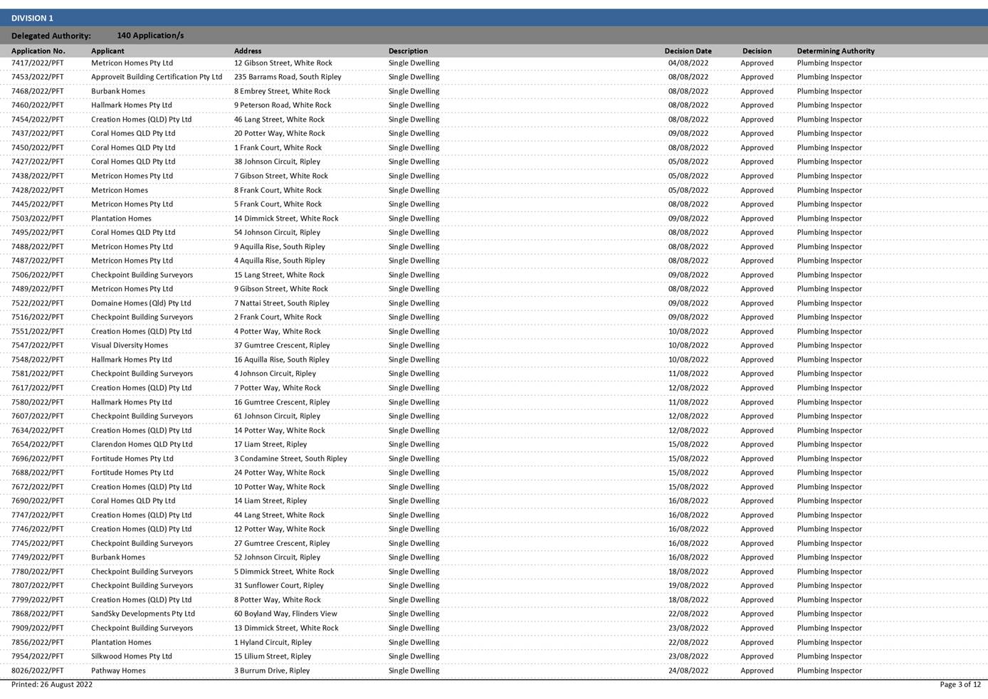
Task: Select application number 7749/2022/PFT
Action: pyautogui.click(x=38, y=557)
